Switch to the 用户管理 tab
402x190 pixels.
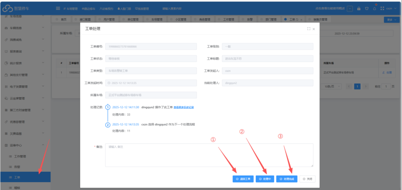106,19
